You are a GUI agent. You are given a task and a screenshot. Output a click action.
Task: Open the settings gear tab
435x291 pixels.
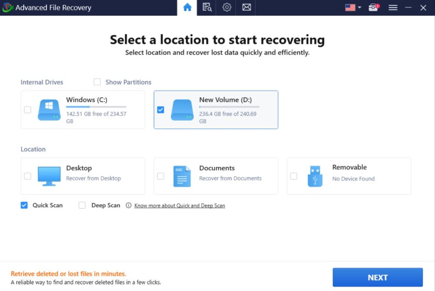(227, 7)
